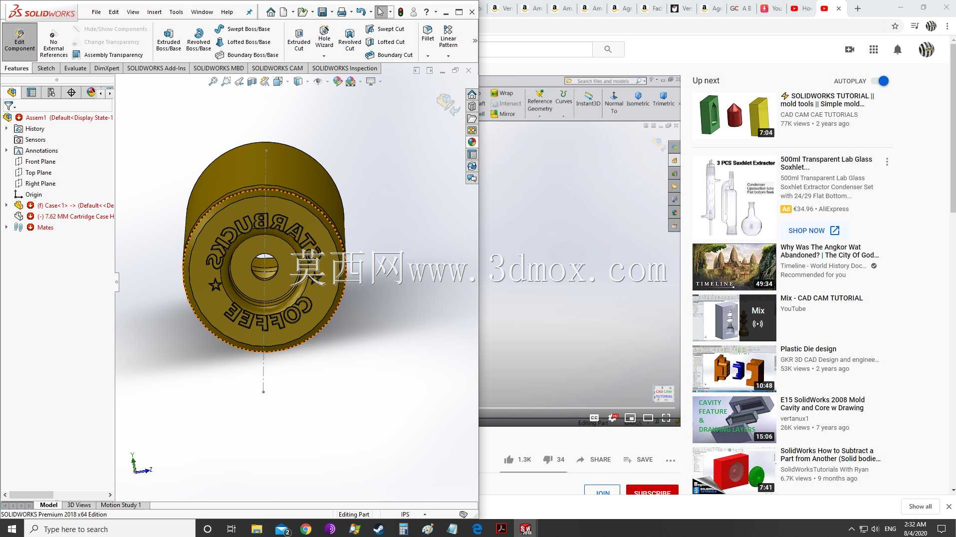Image resolution: width=956 pixels, height=537 pixels.
Task: Click the Fillet tool
Action: pyautogui.click(x=428, y=33)
